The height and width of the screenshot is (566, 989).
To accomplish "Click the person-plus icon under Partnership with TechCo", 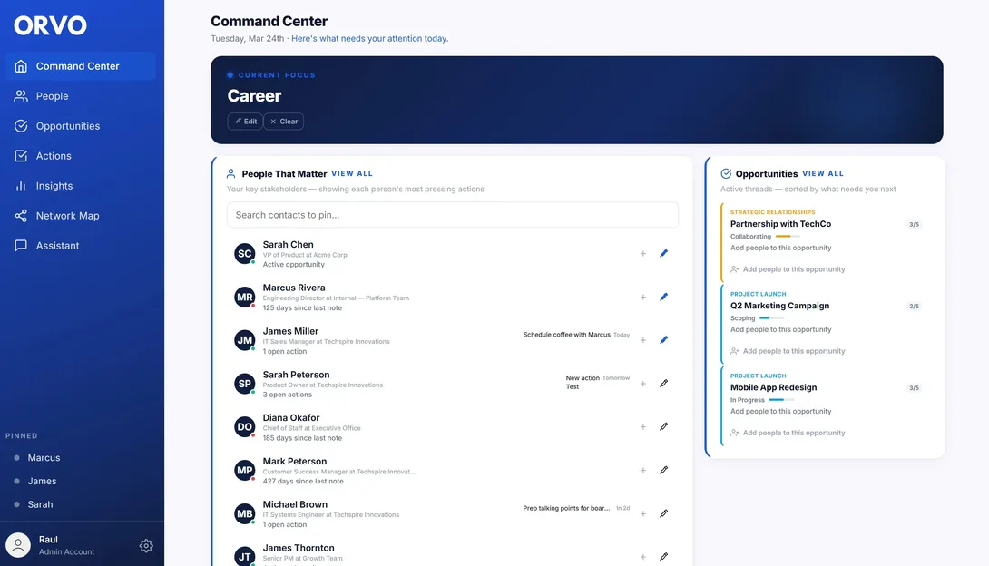I will coord(736,268).
